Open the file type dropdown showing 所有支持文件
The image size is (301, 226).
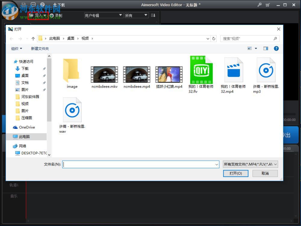pos(250,164)
